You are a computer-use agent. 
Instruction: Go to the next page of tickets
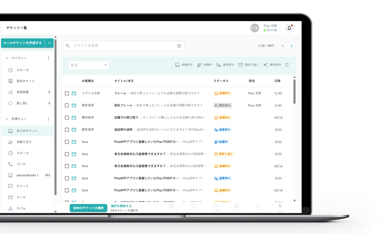point(292,46)
